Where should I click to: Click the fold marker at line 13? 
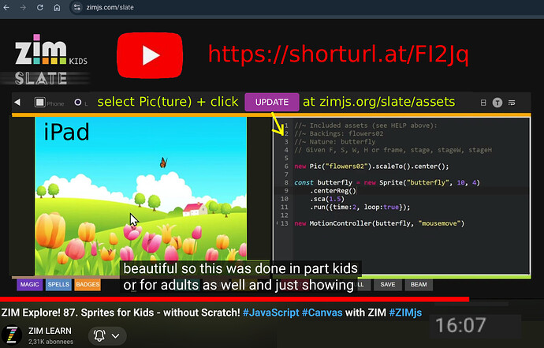[x=278, y=223]
